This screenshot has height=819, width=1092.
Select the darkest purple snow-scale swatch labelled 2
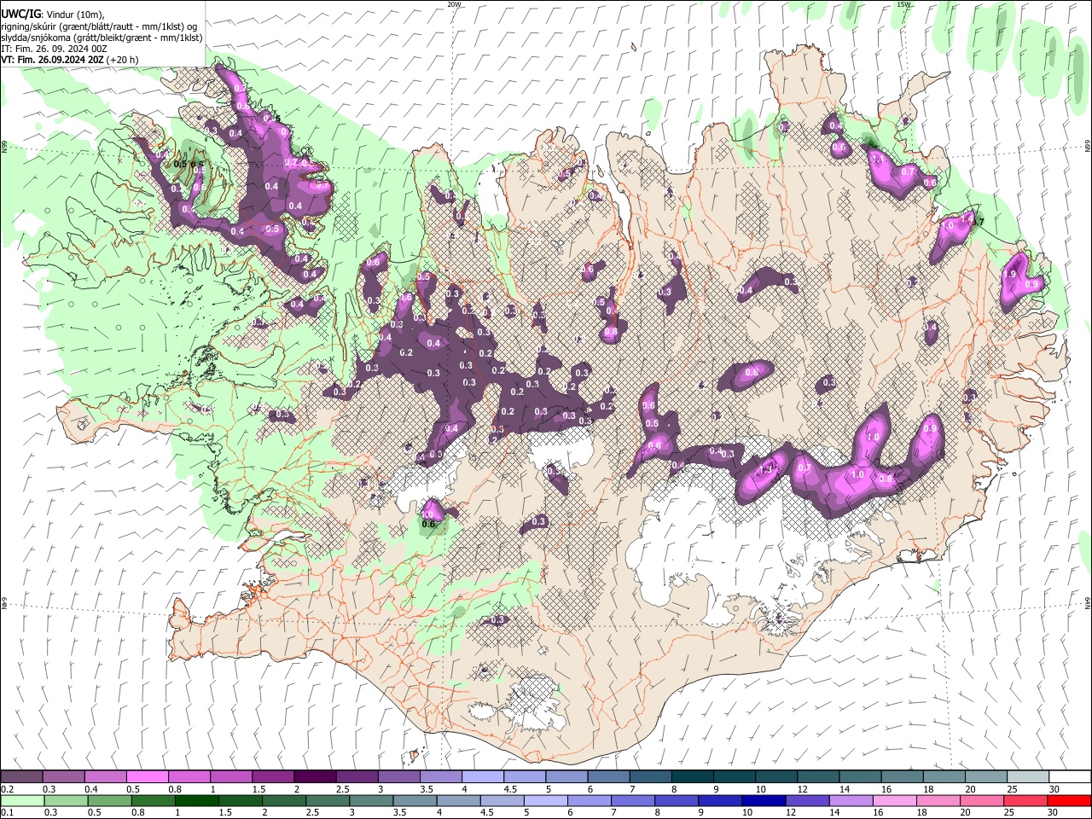[x=315, y=776]
